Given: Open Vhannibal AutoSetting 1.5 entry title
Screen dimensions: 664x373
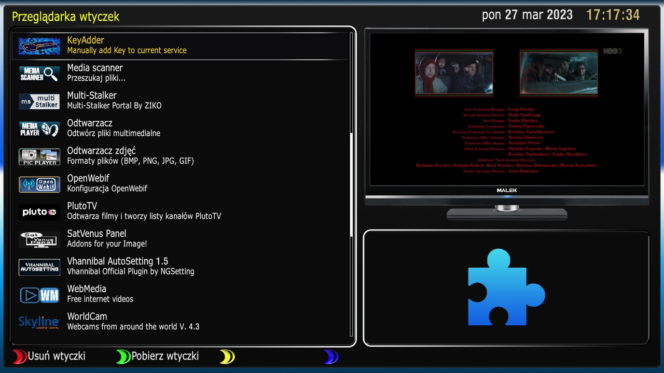Looking at the screenshot, I should coord(118,261).
